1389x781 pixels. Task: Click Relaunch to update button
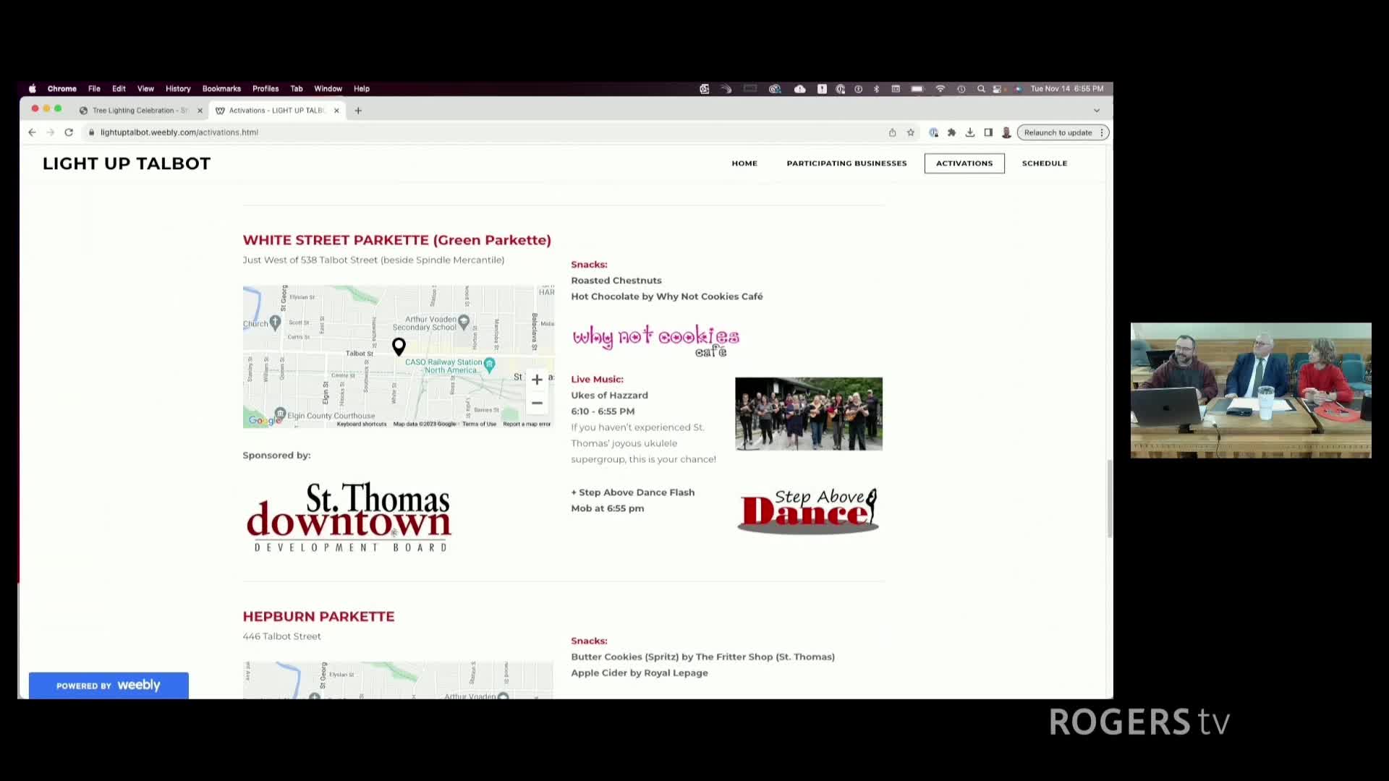tap(1058, 132)
